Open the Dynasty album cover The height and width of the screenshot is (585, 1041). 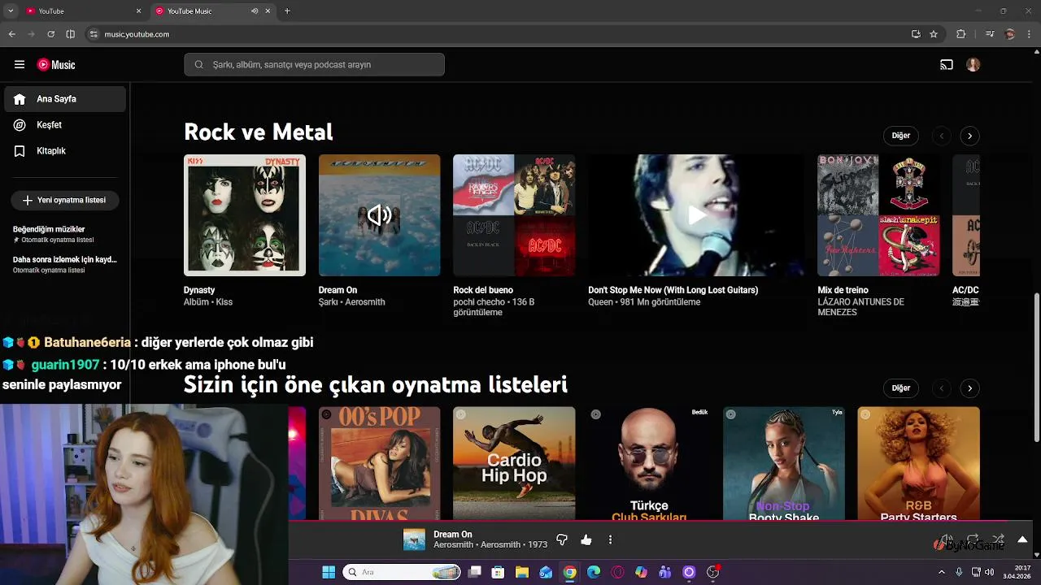[245, 215]
